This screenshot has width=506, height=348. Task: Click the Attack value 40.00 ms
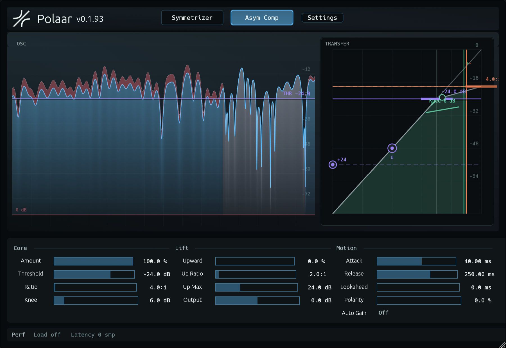point(478,261)
